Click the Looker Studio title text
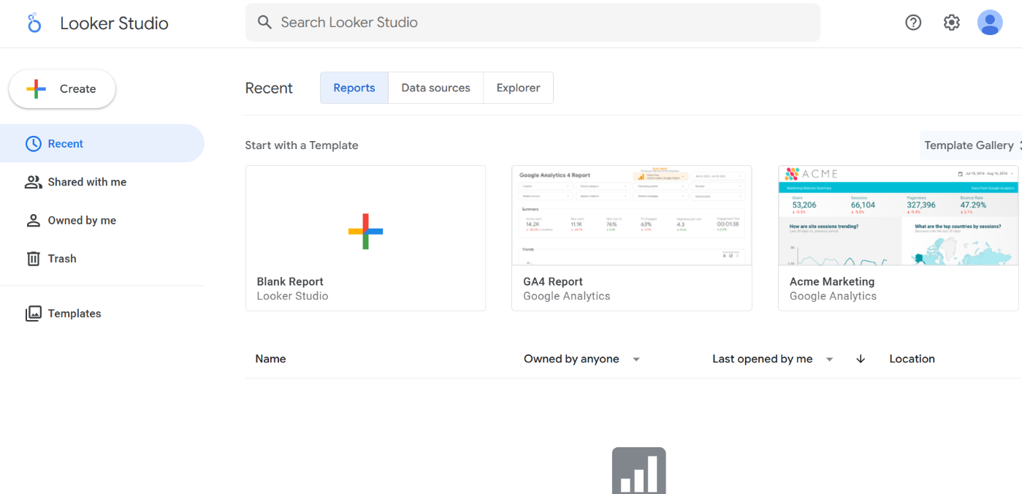The height and width of the screenshot is (494, 1022). click(x=114, y=23)
